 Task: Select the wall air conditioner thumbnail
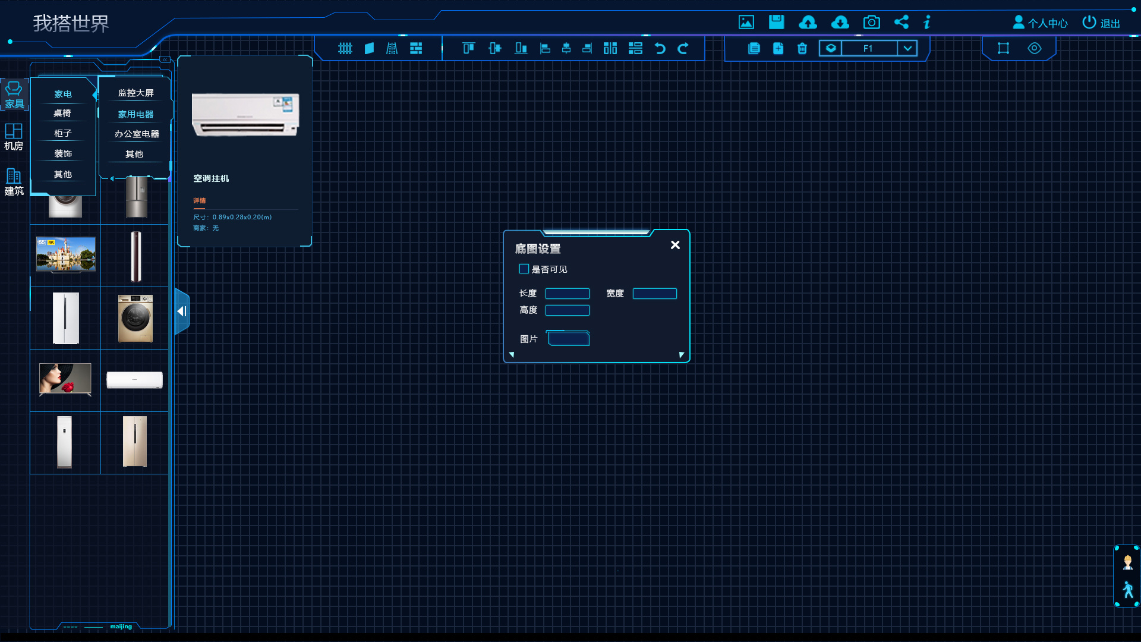click(135, 380)
